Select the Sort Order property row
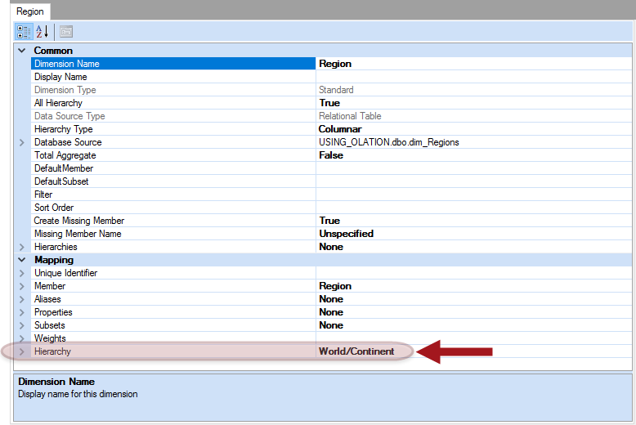This screenshot has height=425, width=636. click(54, 208)
